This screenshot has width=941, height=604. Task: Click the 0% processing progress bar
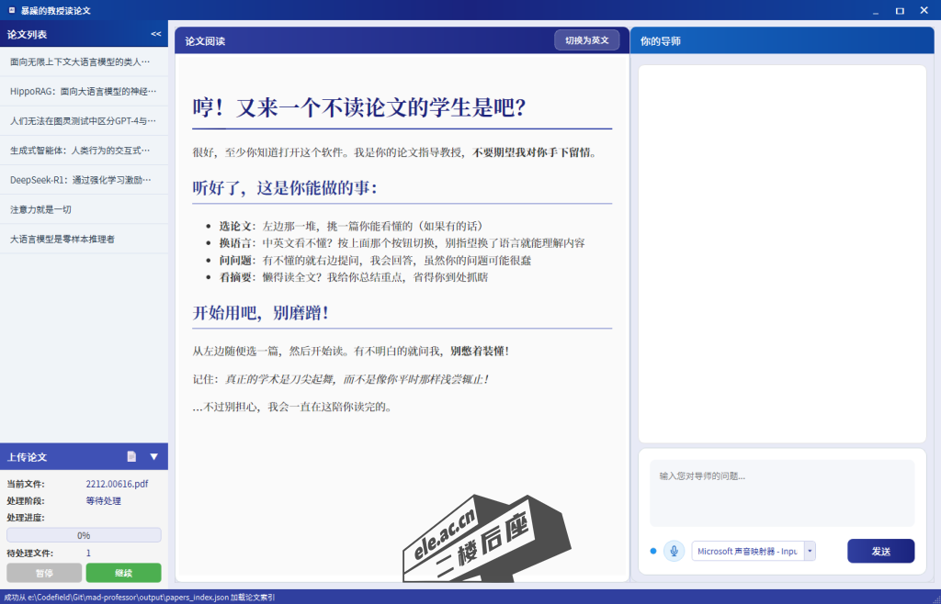click(85, 534)
